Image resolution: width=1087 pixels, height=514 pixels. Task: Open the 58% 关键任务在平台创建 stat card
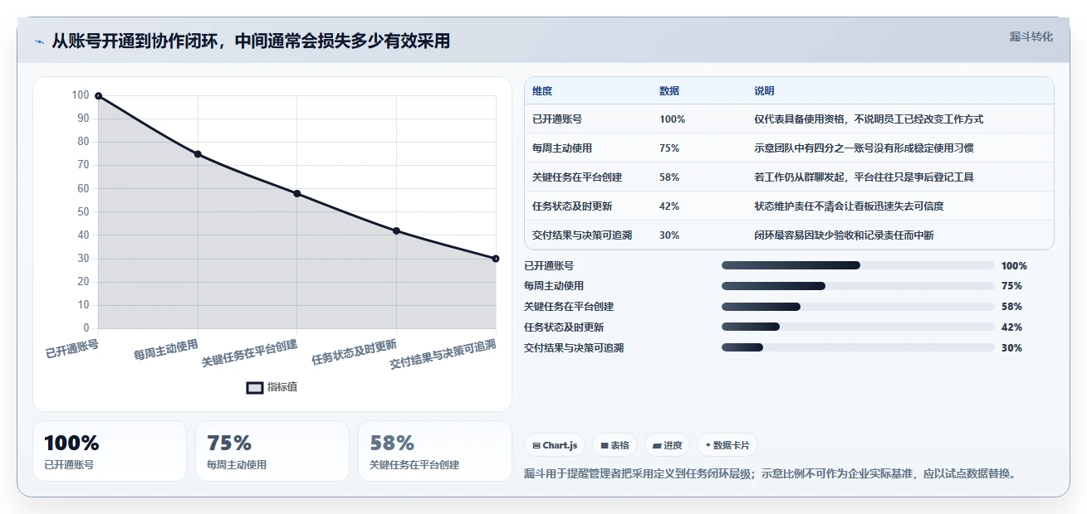(435, 451)
